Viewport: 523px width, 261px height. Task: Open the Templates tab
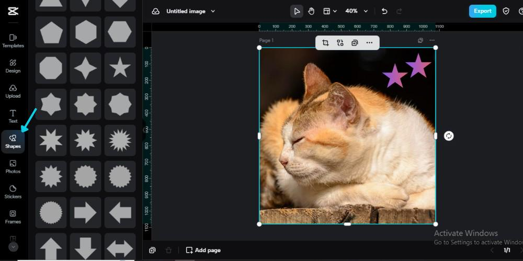coord(13,41)
